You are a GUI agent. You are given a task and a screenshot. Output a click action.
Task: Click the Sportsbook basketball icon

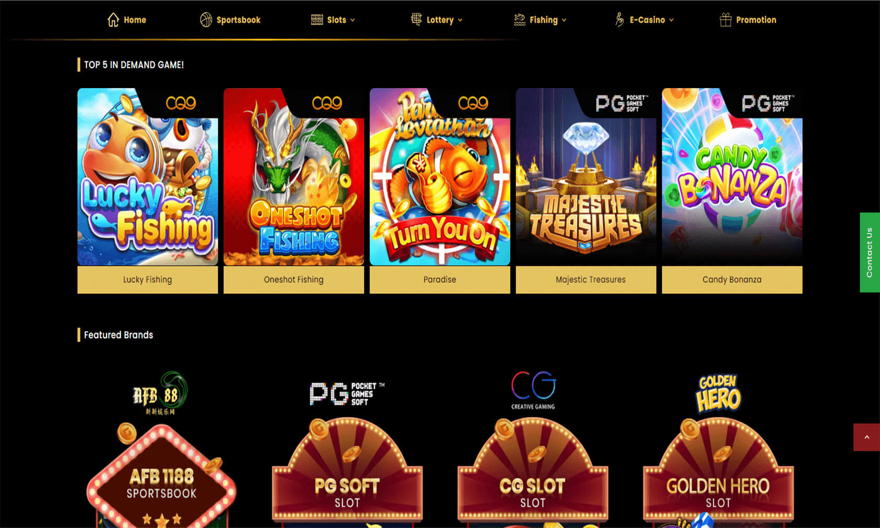click(x=206, y=20)
